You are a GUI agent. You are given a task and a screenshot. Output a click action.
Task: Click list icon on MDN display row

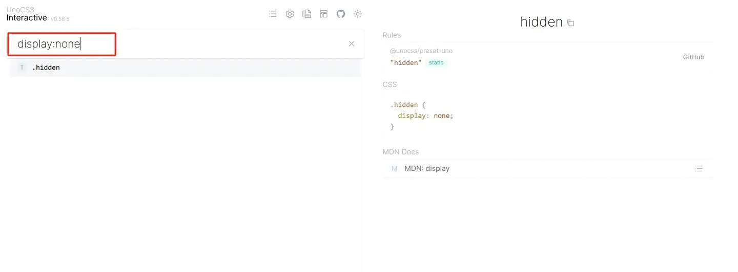[699, 169]
